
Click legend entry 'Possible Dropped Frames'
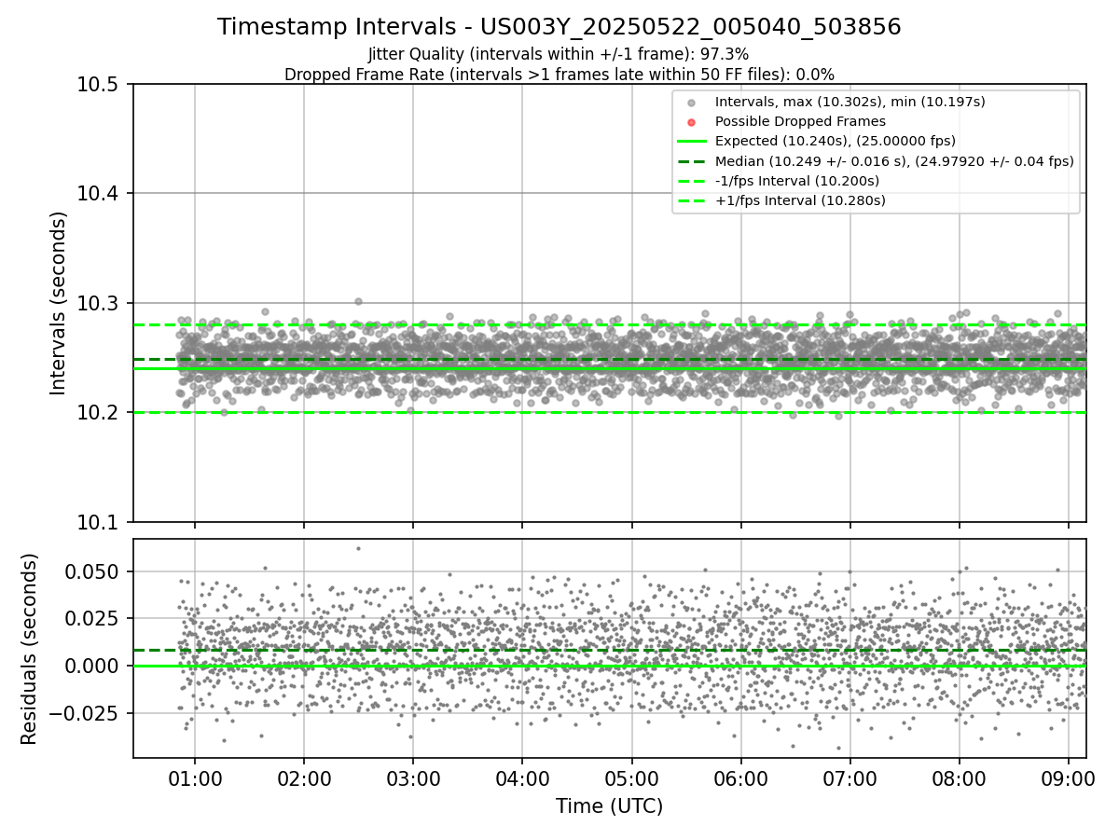click(x=800, y=121)
